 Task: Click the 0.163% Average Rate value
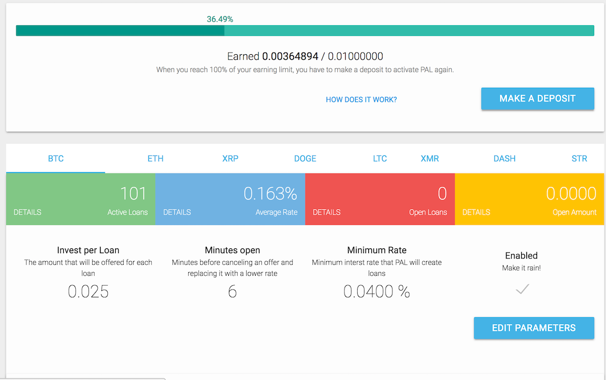pyautogui.click(x=270, y=194)
